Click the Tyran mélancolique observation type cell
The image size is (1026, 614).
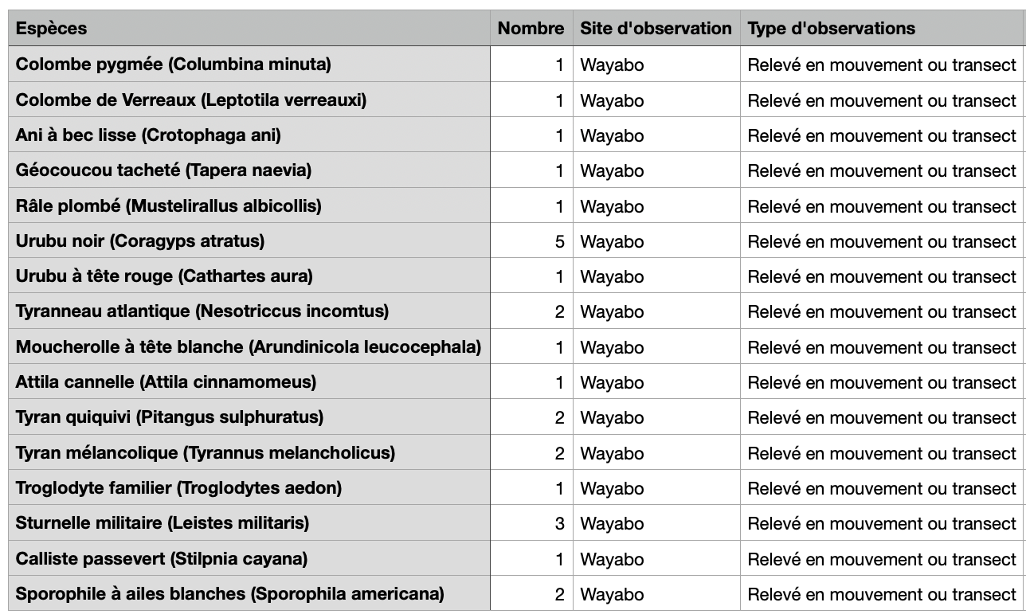882,453
